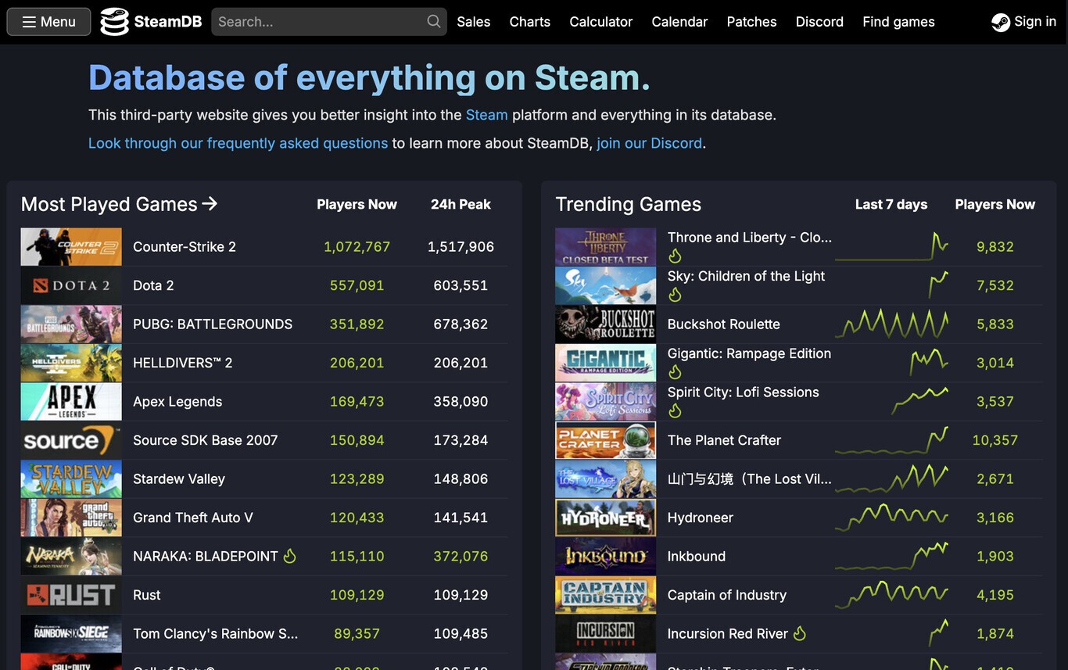Click the flame icon under Throne and Liberty
The height and width of the screenshot is (670, 1068).
675,256
